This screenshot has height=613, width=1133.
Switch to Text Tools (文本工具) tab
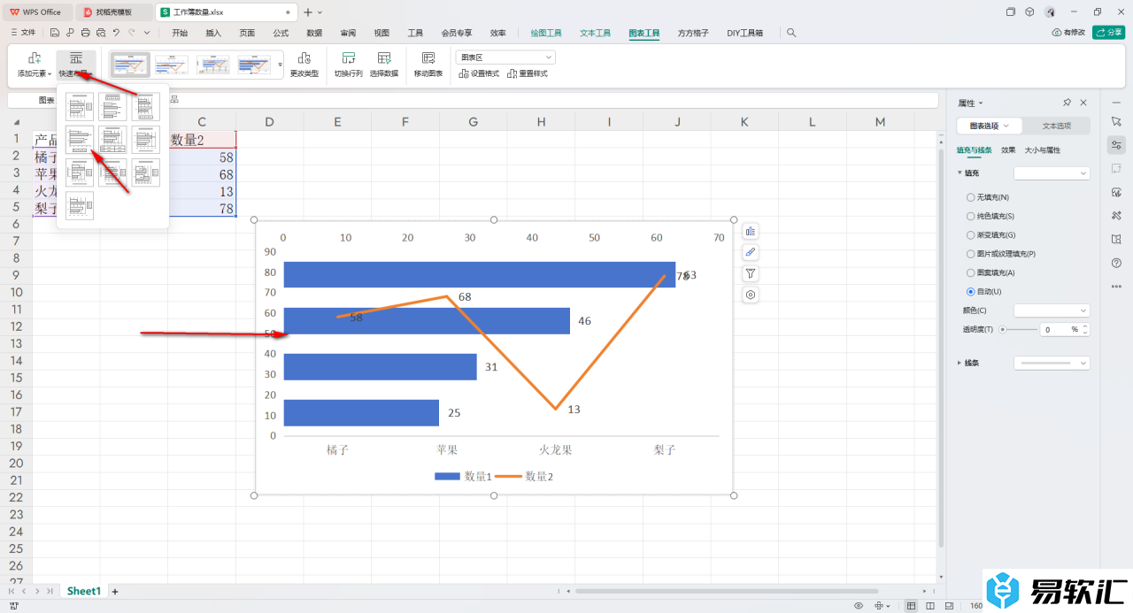596,33
